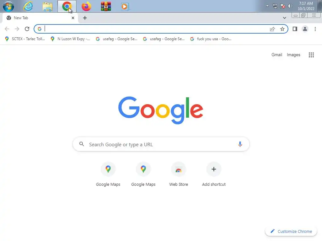322x241 pixels.
Task: Launch Firefox from the taskbar
Action: pos(86,6)
